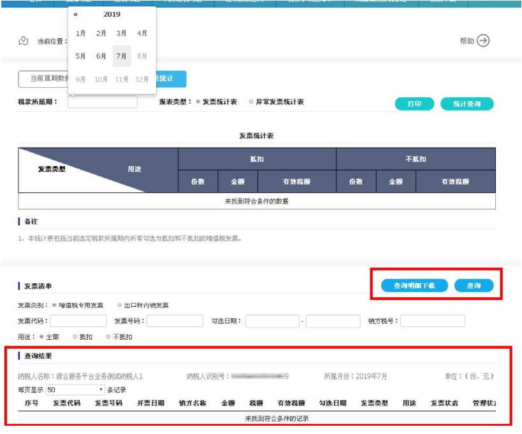Select 不抵扣 usage radio button
The width and height of the screenshot is (522, 434).
[108, 337]
